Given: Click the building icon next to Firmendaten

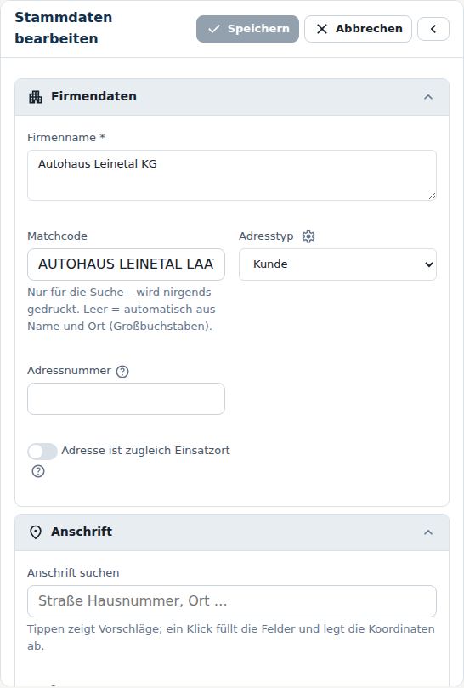Looking at the screenshot, I should (x=36, y=97).
